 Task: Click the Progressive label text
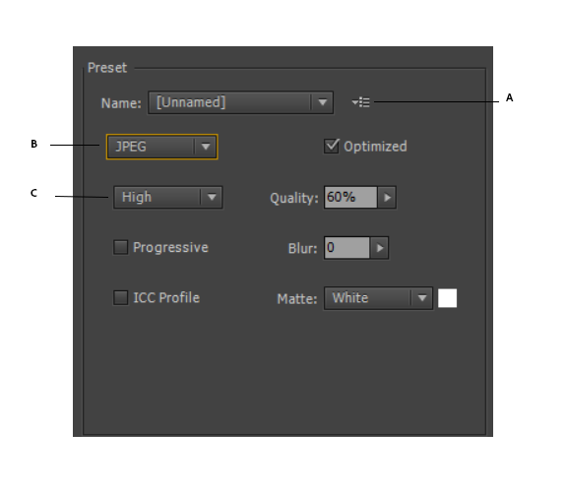tap(170, 248)
